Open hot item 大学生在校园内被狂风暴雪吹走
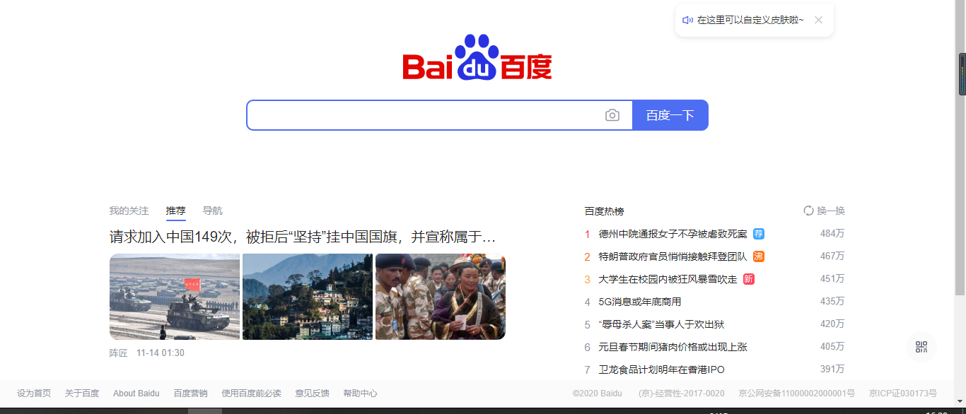 coord(668,279)
